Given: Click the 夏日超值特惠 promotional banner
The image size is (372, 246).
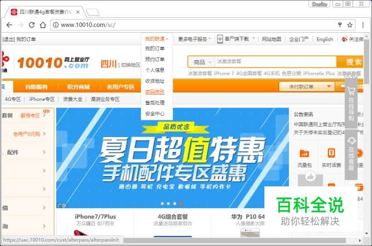Looking at the screenshot, I should [x=172, y=158].
